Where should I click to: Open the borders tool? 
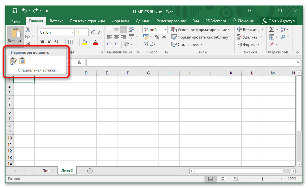(x=70, y=42)
